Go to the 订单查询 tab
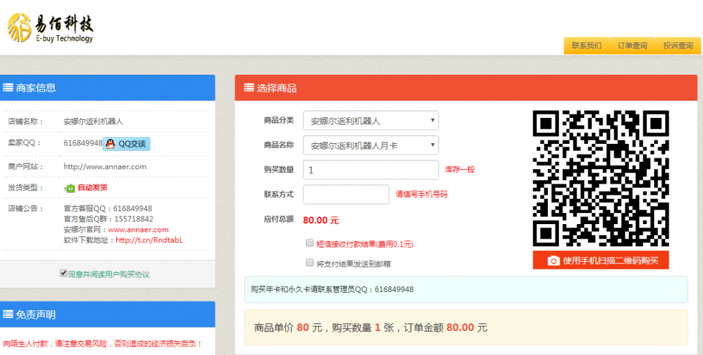The height and width of the screenshot is (355, 703). click(632, 46)
